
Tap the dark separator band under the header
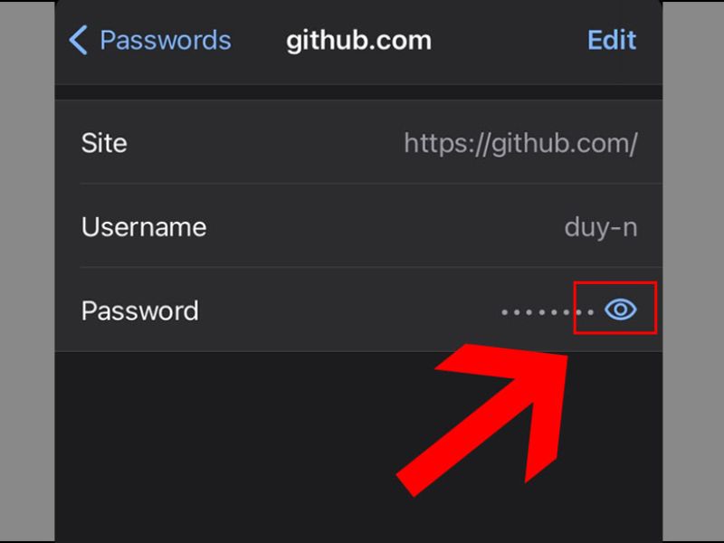[358, 92]
